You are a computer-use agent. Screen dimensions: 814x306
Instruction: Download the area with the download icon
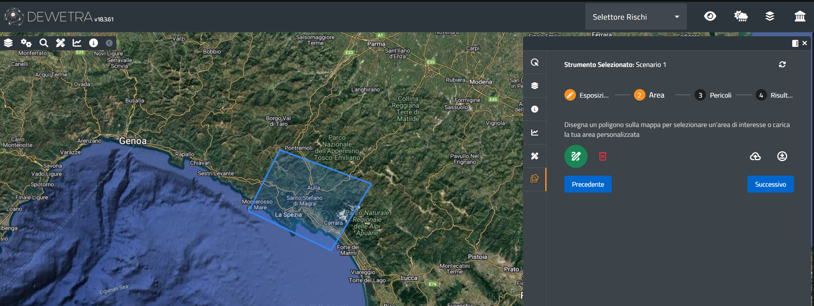point(782,156)
